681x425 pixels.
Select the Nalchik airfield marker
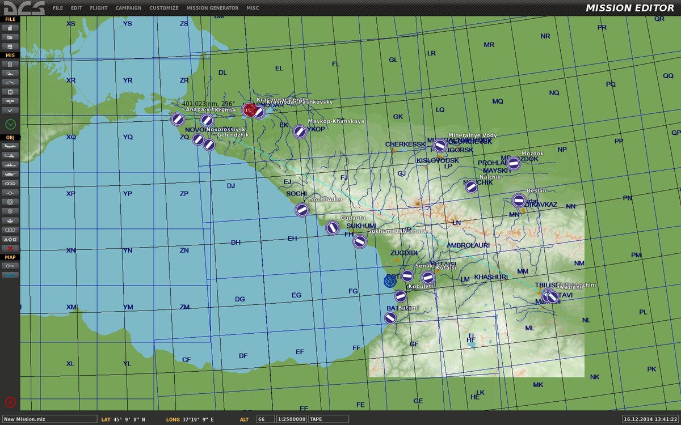click(471, 186)
